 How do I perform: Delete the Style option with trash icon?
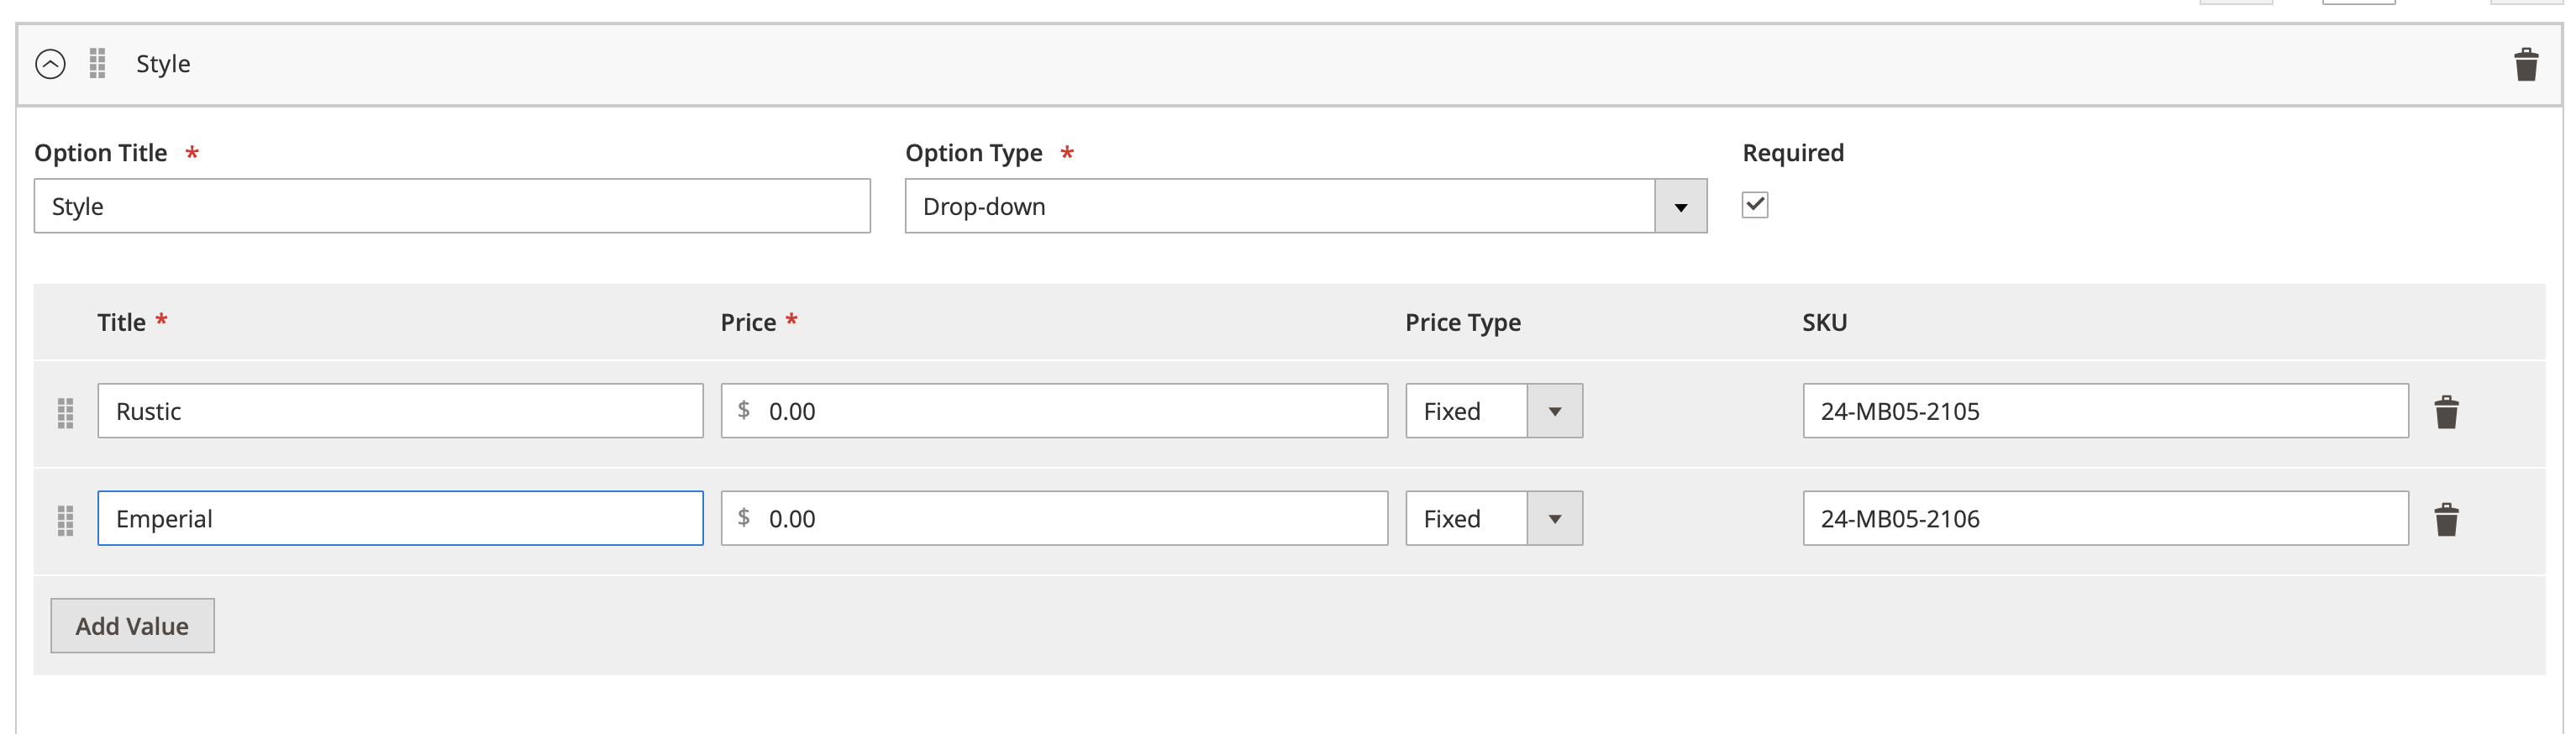[x=2525, y=64]
